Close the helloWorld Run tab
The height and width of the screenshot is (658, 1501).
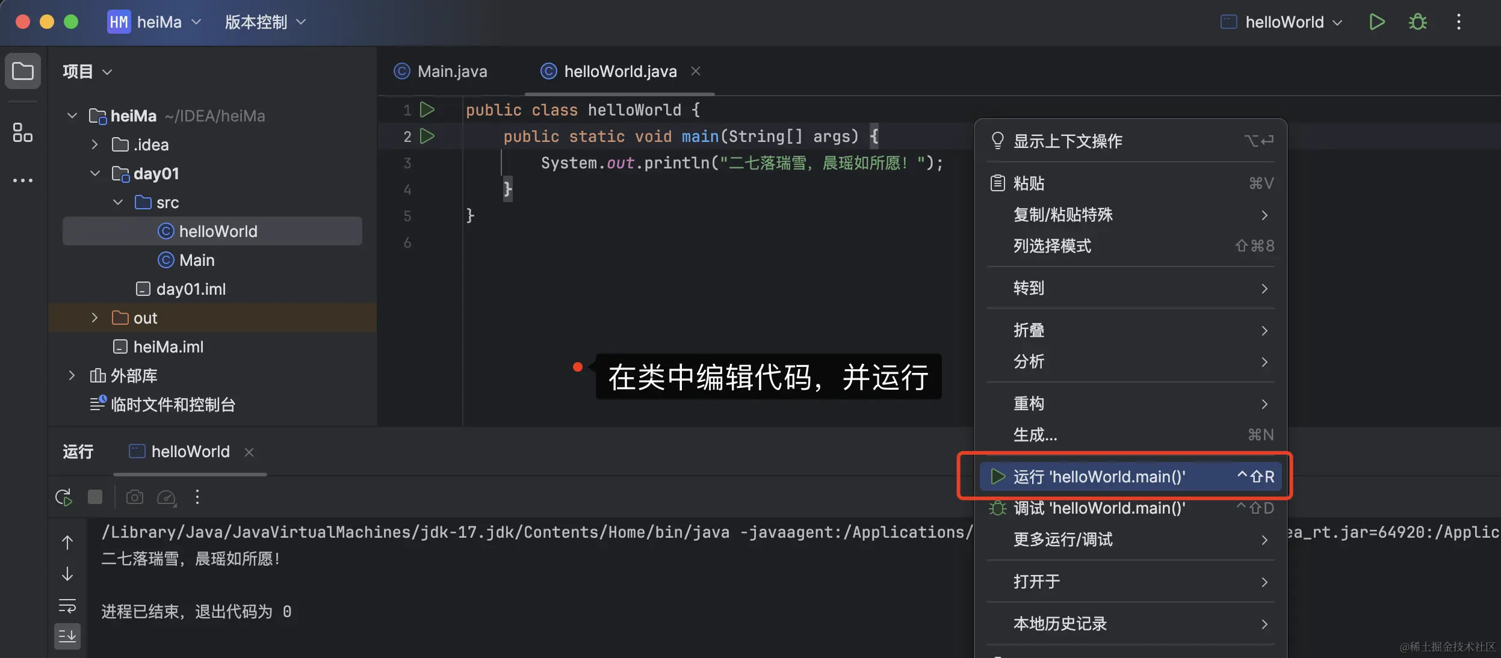tap(249, 452)
